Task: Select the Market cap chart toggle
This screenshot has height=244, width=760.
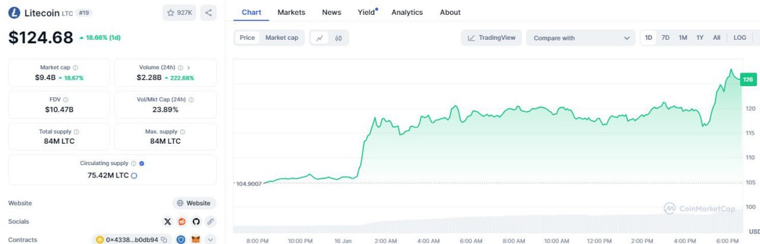Action: point(281,37)
